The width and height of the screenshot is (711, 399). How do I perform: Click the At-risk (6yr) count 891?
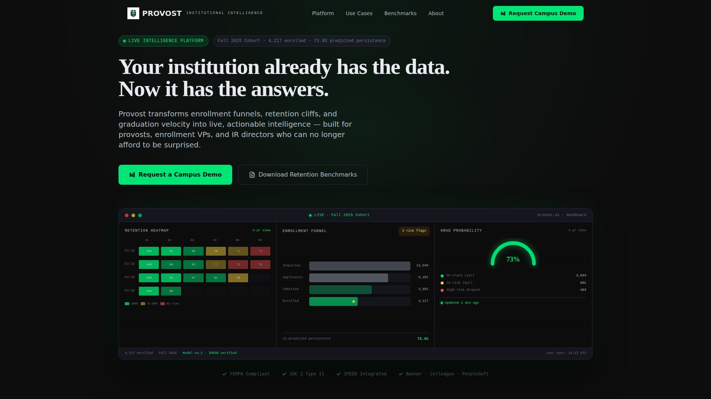click(583, 283)
